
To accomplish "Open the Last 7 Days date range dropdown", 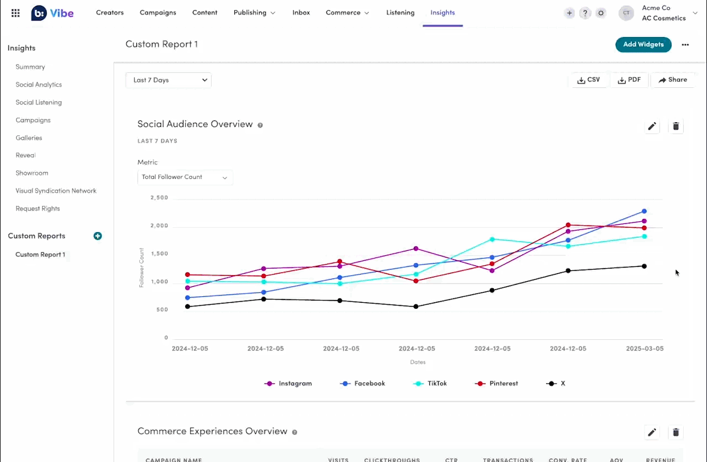I will point(168,80).
